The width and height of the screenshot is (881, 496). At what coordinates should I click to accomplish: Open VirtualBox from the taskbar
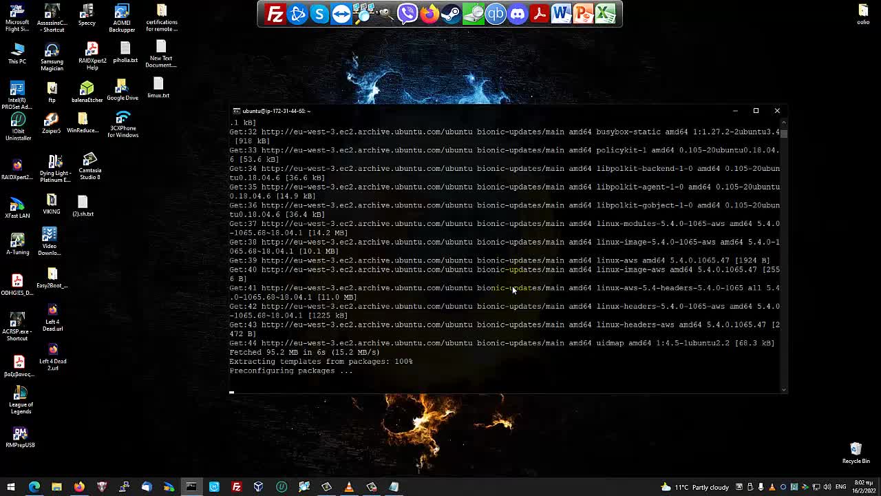click(259, 487)
